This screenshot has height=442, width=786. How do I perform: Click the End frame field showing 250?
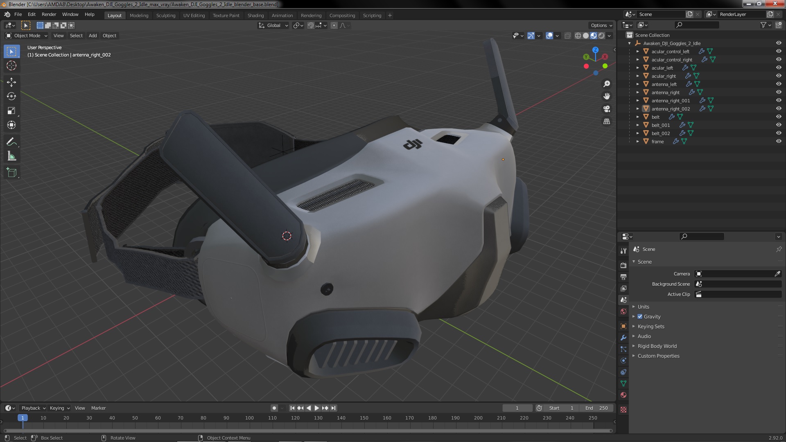point(597,408)
